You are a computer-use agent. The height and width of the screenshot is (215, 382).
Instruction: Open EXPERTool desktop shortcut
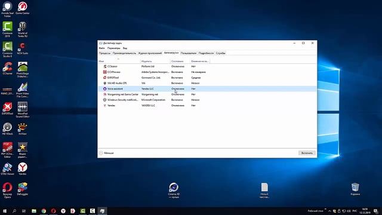7,109
